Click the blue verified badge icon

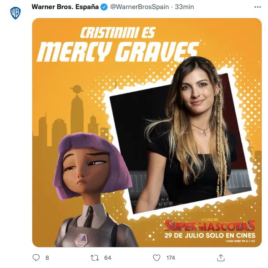pyautogui.click(x=104, y=7)
